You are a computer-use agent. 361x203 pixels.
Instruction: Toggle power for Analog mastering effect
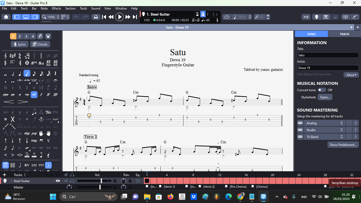pos(349,123)
